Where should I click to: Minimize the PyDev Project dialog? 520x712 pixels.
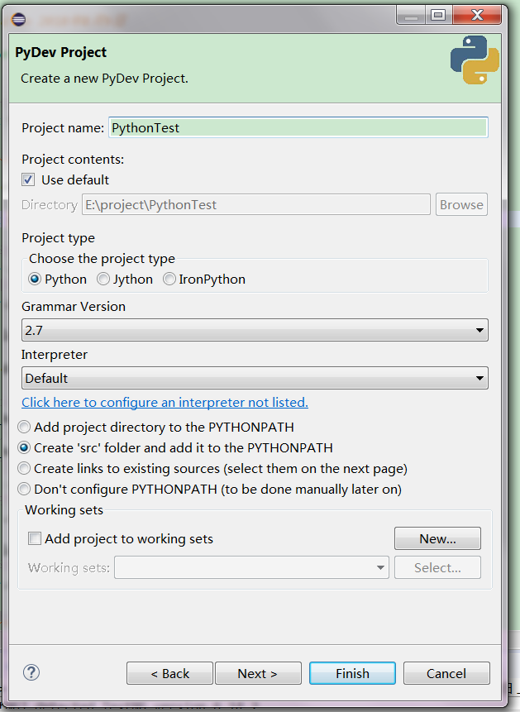point(411,17)
